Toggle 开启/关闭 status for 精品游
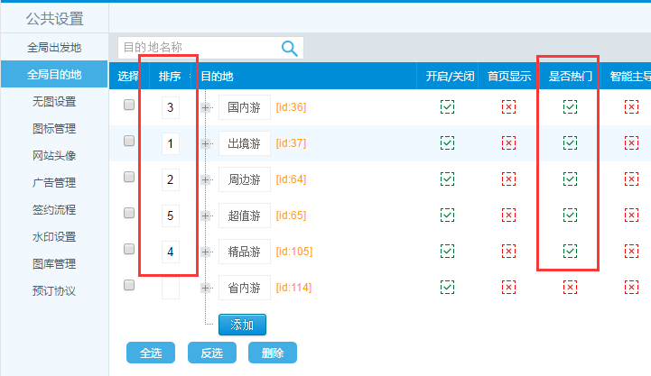Screen dimensions: 651x376 pyautogui.click(x=447, y=251)
